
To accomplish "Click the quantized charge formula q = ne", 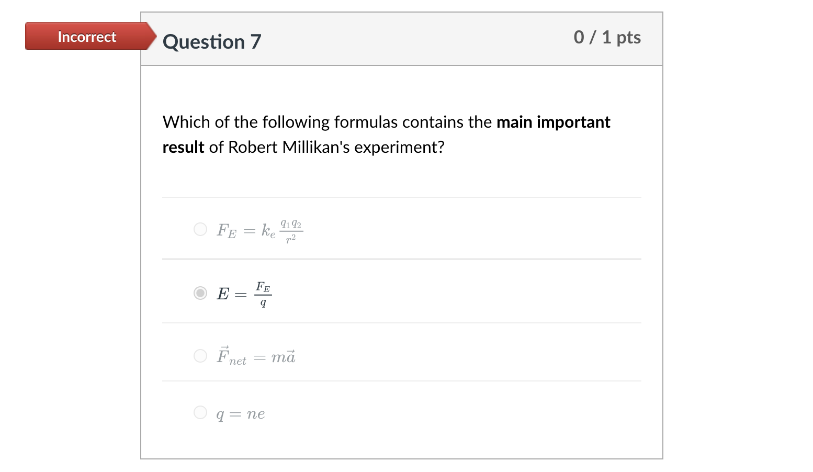I will pyautogui.click(x=241, y=413).
